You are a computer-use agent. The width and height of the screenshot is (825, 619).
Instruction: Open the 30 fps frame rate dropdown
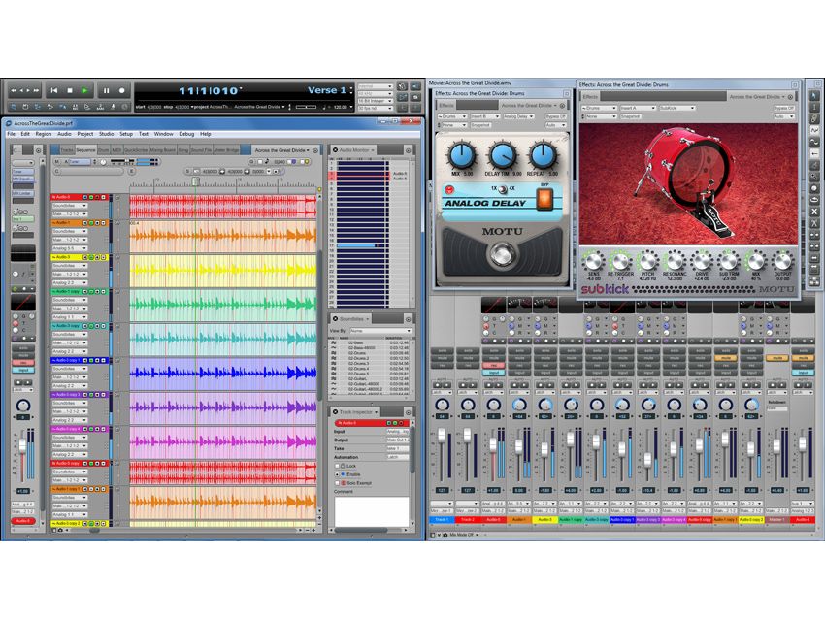pyautogui.click(x=376, y=108)
